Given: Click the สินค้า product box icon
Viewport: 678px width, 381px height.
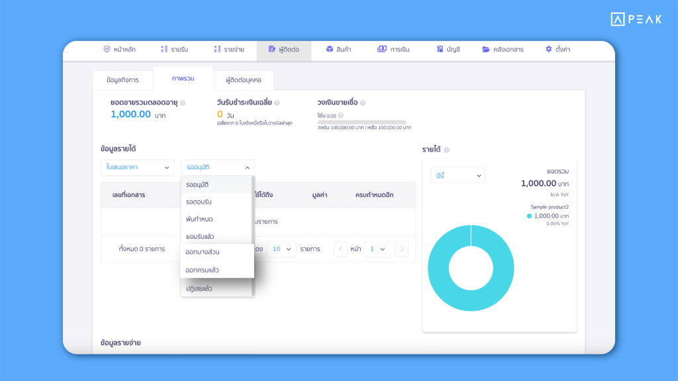Looking at the screenshot, I should pos(330,49).
